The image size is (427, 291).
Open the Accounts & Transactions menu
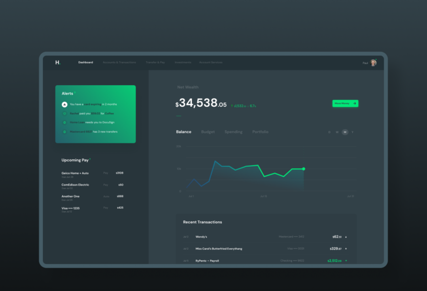pos(119,62)
